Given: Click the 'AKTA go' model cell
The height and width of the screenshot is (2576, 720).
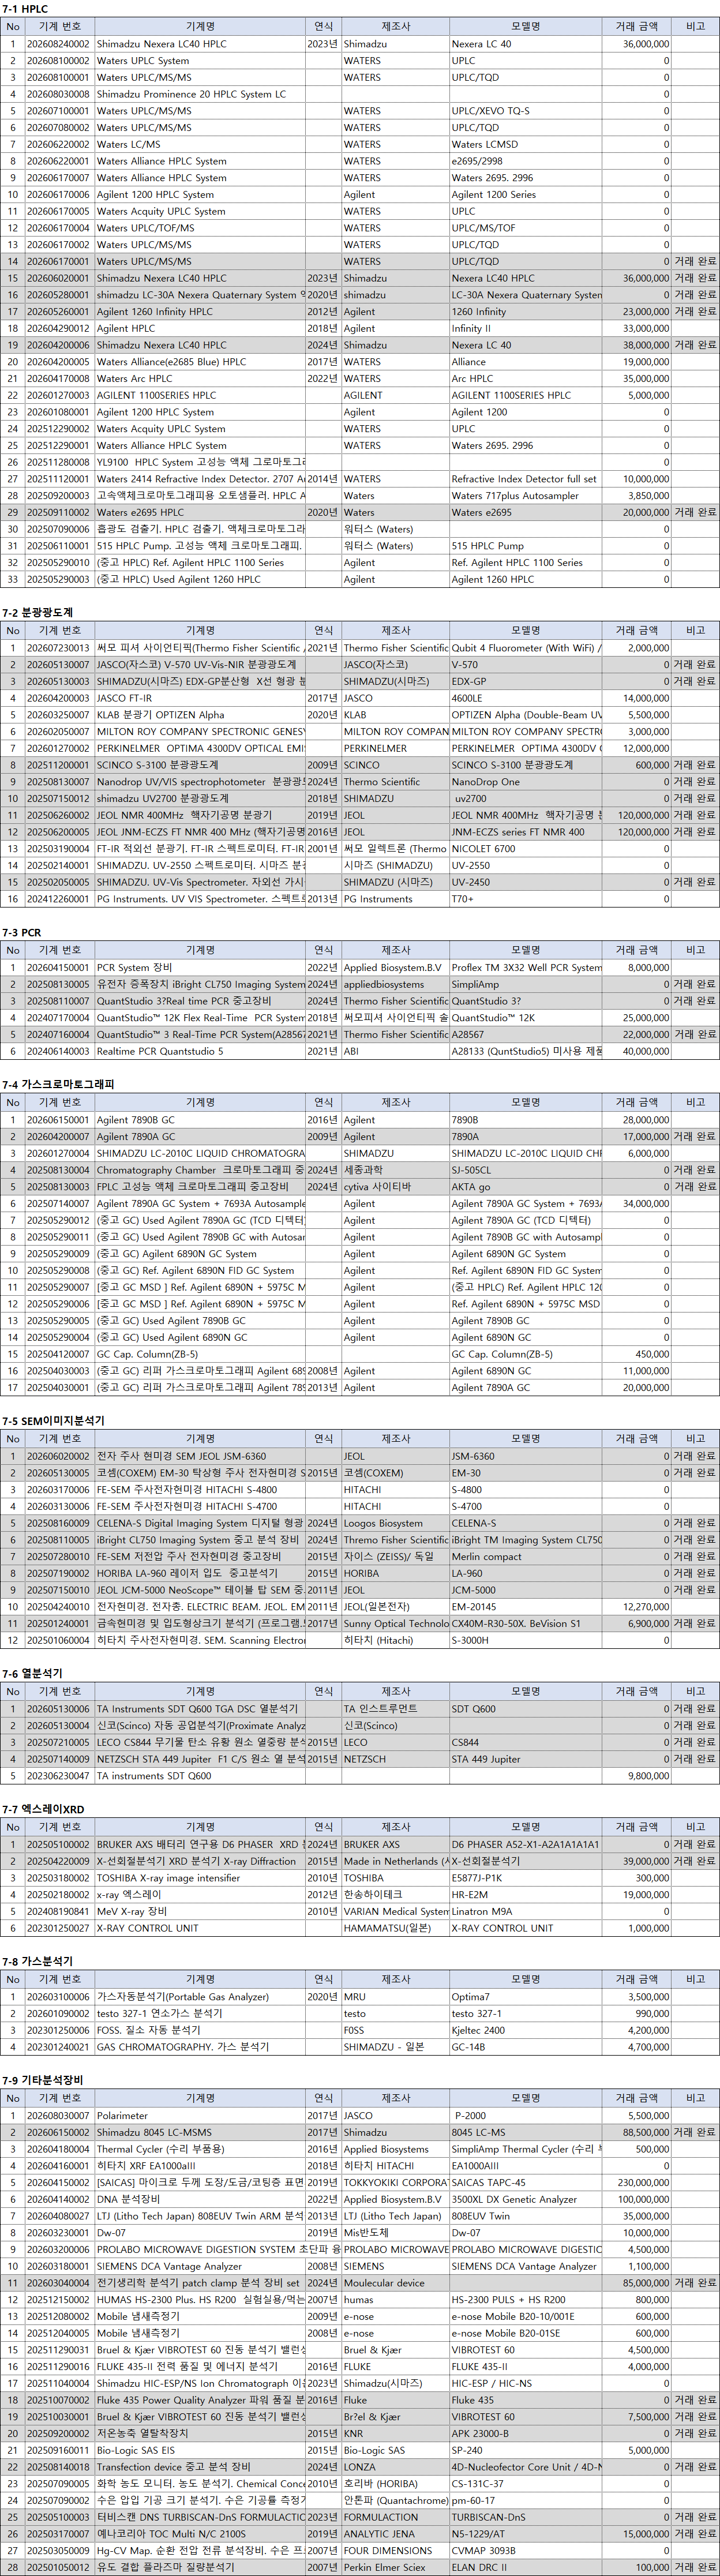Looking at the screenshot, I should pos(525,1187).
